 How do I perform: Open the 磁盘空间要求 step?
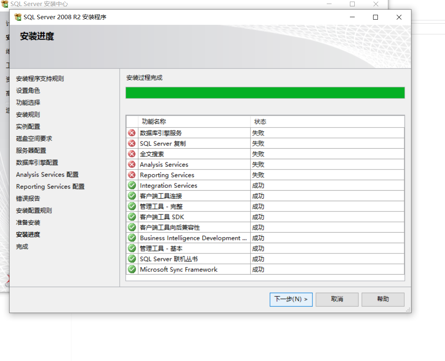[x=34, y=139]
